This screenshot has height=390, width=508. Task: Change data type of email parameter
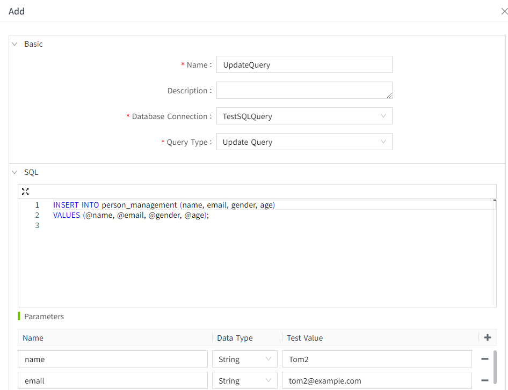tap(244, 380)
